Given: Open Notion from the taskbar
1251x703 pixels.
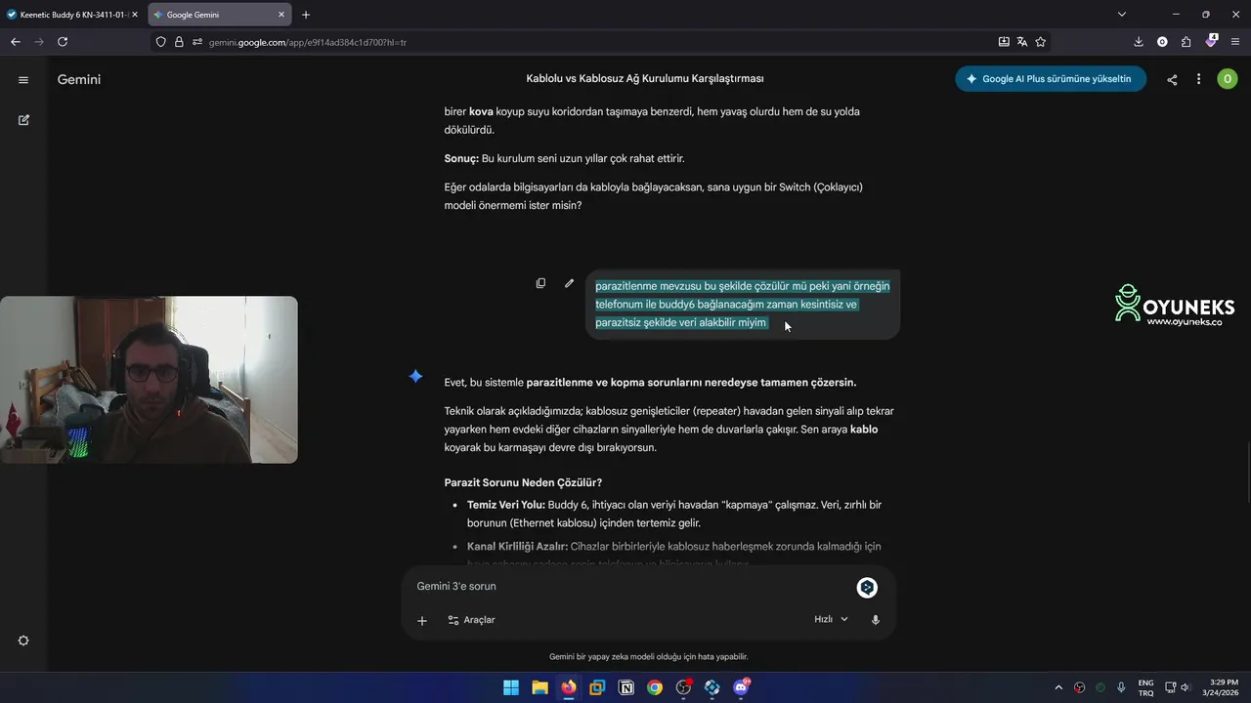Looking at the screenshot, I should coord(626,687).
